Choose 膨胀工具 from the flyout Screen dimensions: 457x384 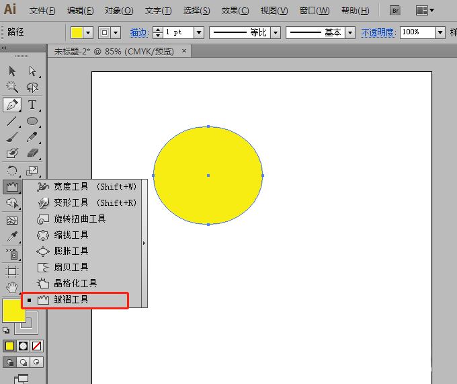(83, 251)
